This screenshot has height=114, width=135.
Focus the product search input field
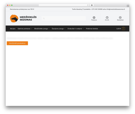click(x=63, y=18)
